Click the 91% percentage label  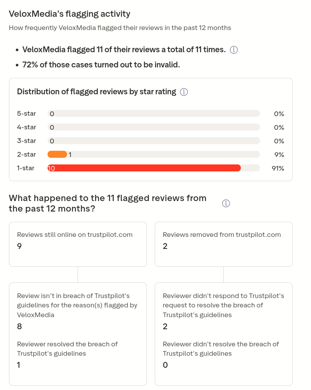(x=278, y=168)
